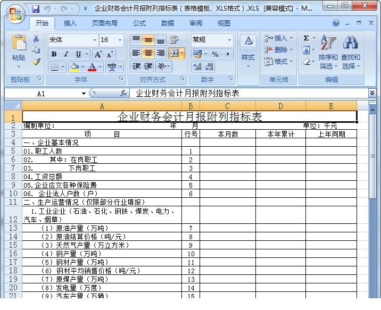
Task: Align text to top of cell
Action: click(136, 40)
